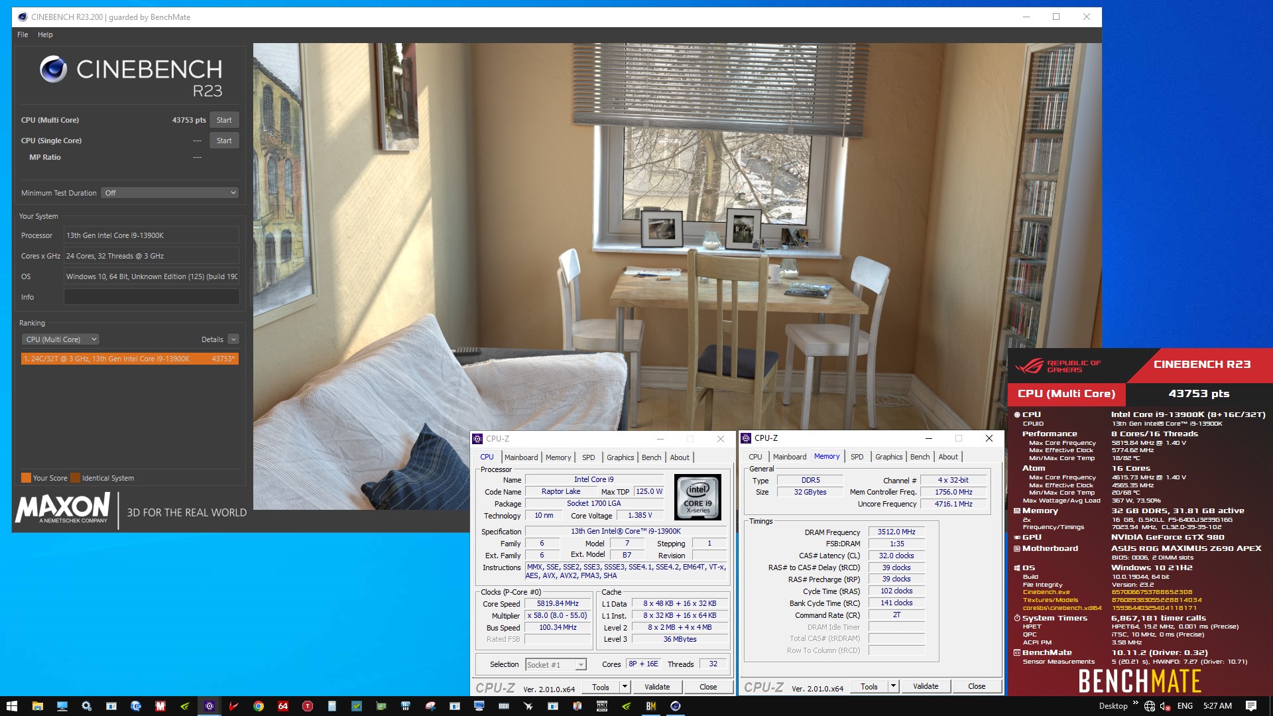Screen dimensions: 1273x716
Task: Launch Google Chrome from the taskbar
Action: click(258, 706)
